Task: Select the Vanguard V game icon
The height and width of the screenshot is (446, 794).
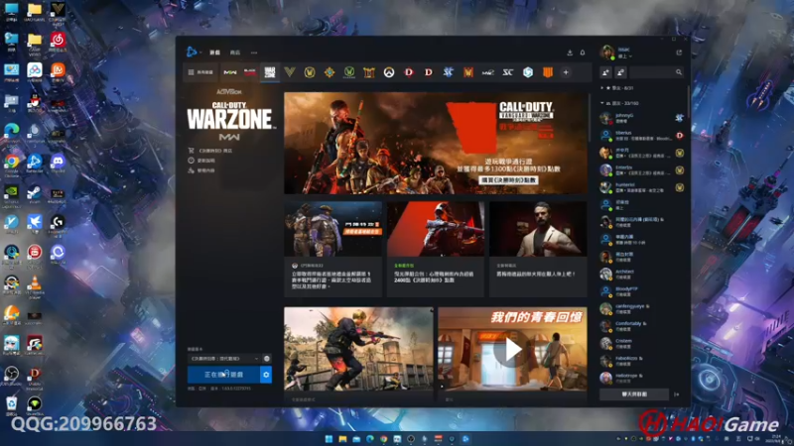Action: click(290, 72)
